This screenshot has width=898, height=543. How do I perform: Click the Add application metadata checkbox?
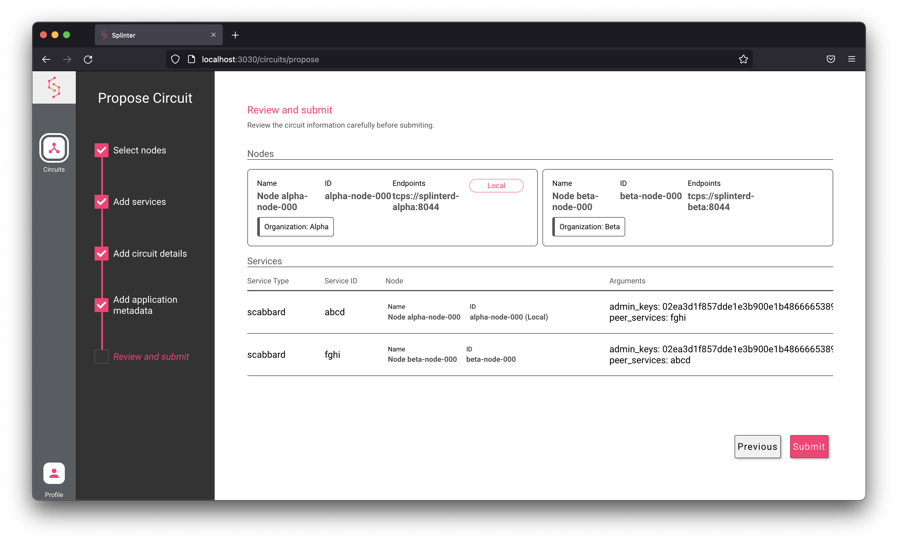click(x=102, y=305)
